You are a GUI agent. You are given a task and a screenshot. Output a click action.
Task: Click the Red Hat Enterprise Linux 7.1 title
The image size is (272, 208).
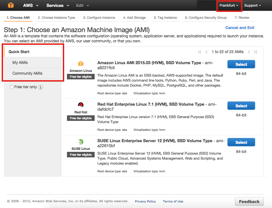(151, 104)
